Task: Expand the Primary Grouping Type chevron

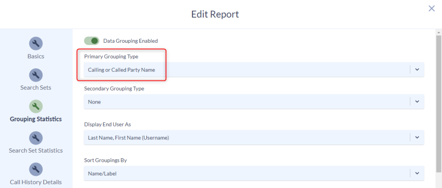Action: pos(417,69)
